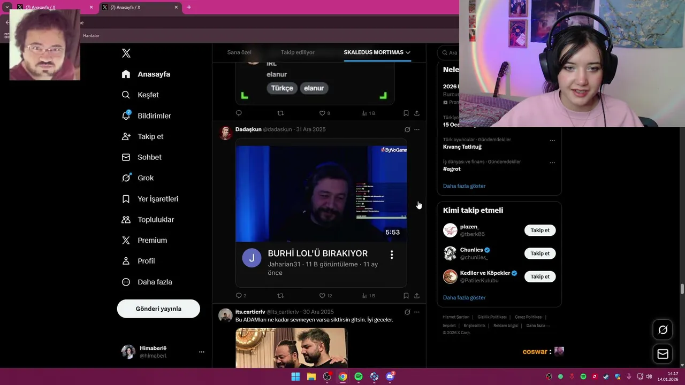Open the its.cartierlv post photo
The height and width of the screenshot is (385, 685).
292,348
